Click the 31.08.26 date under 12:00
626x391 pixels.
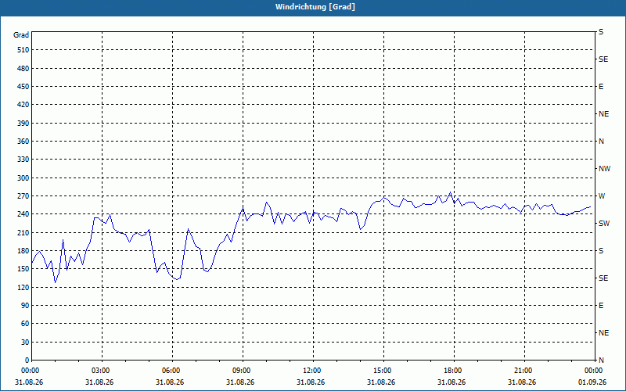click(x=310, y=382)
